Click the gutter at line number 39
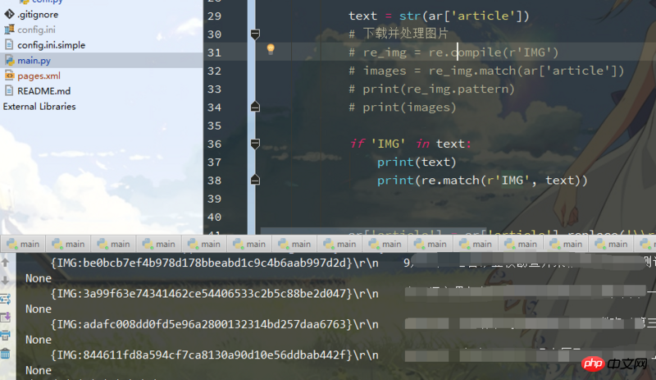656x380 pixels. [x=214, y=199]
